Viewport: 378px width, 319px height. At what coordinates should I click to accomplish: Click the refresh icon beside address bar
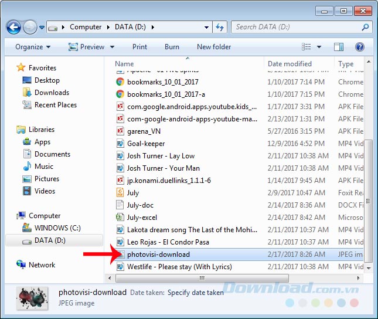(220, 27)
